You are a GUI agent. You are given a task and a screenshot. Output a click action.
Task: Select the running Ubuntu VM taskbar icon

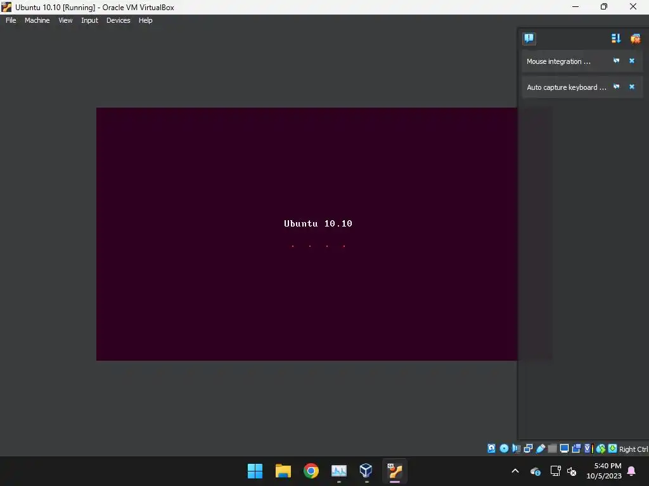click(394, 471)
